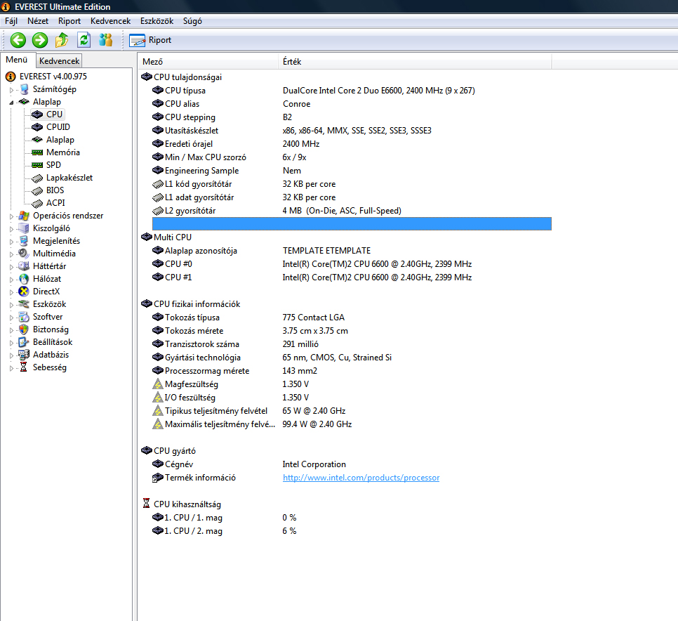The width and height of the screenshot is (678, 621).
Task: Select the Lapkakészlet chipset icon
Action: coord(37,178)
